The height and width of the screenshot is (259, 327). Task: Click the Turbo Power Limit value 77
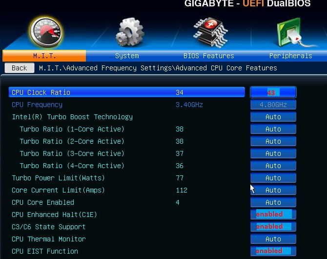(x=180, y=178)
